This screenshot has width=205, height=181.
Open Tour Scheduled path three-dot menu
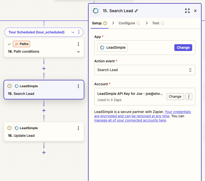pyautogui.click(x=79, y=32)
